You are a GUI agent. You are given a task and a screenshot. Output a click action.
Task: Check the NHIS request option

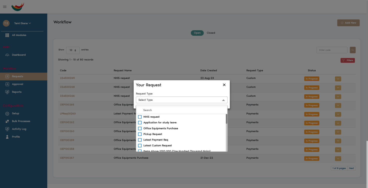[140, 117]
